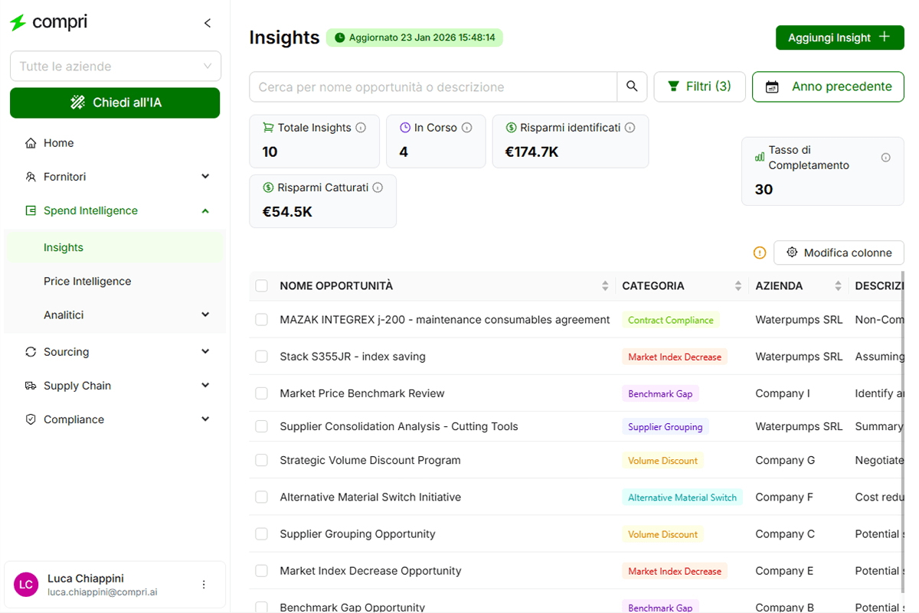This screenshot has width=919, height=613.
Task: Select all rows with header checkbox
Action: pos(262,286)
